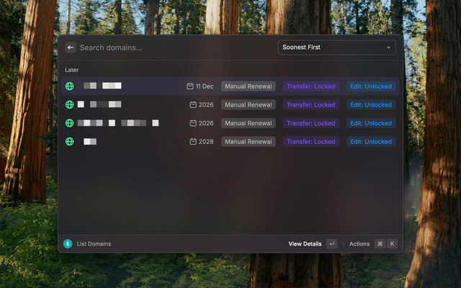Click View Details in the footer
The width and height of the screenshot is (461, 288).
pos(305,244)
